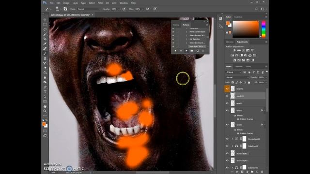Enable airbrush build-up icon

[x=148, y=9]
